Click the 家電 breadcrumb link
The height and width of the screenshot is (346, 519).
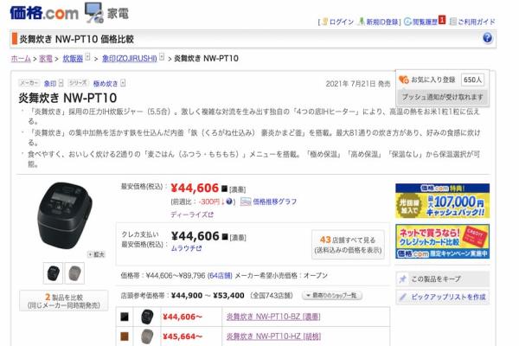[46, 59]
